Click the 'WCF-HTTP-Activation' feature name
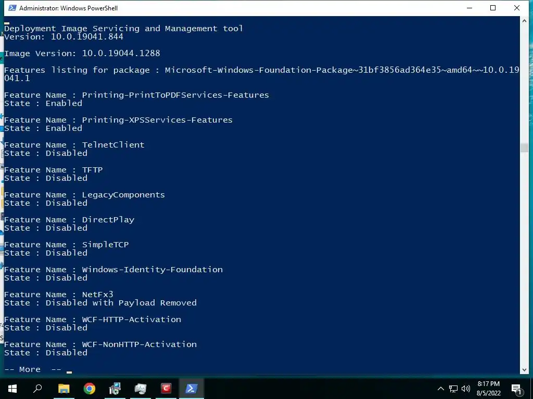 132,320
